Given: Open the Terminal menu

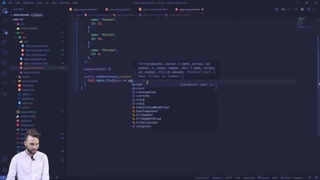Looking at the screenshot, I should click(64, 3).
